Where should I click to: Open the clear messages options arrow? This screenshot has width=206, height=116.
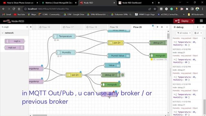[201, 33]
